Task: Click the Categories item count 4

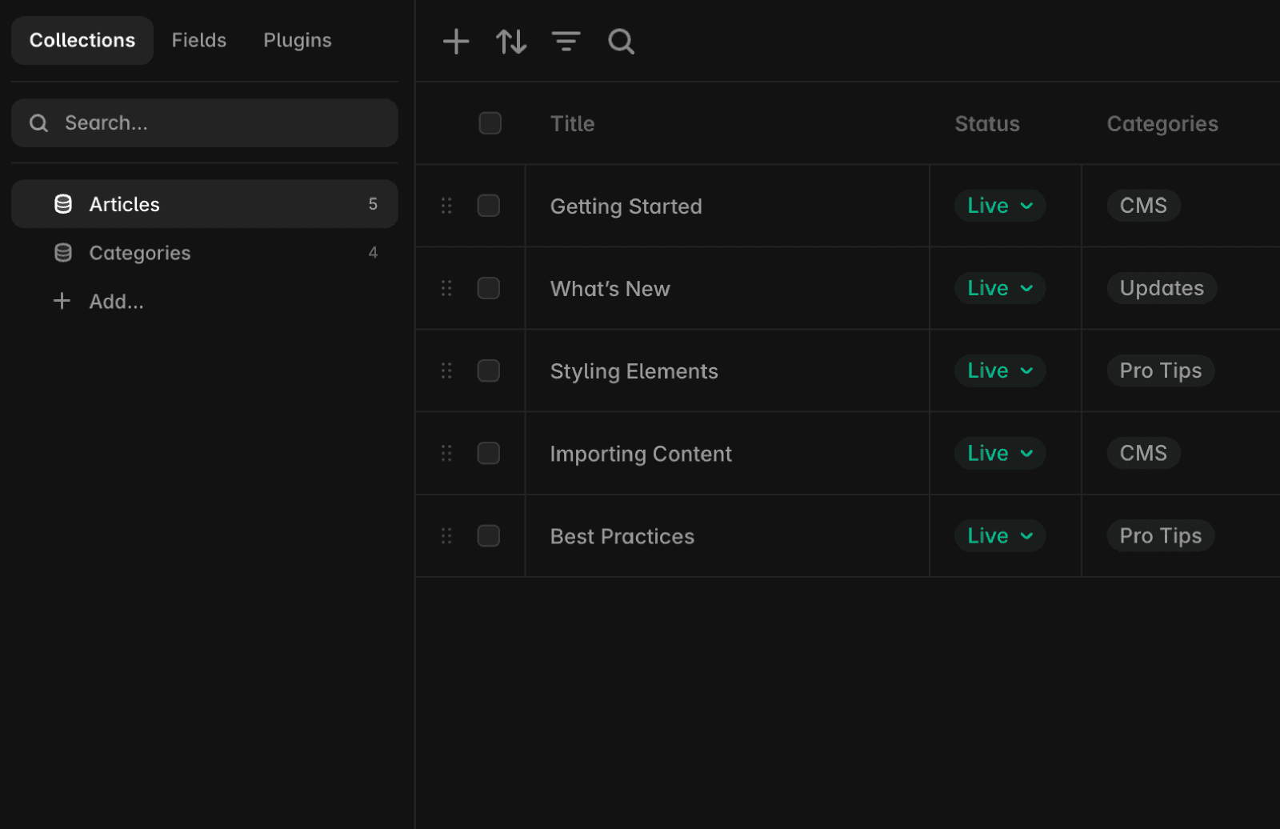Action: pos(373,253)
